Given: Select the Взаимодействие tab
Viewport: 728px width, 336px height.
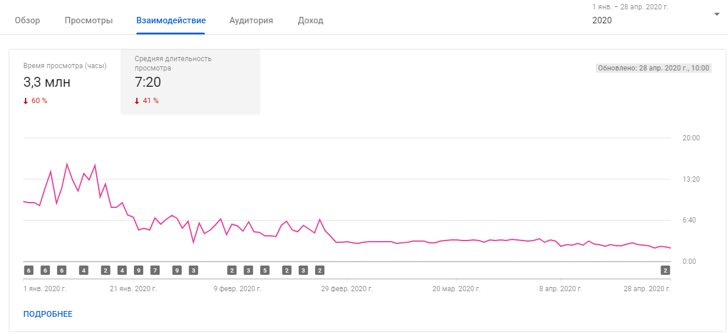Looking at the screenshot, I should tap(171, 20).
